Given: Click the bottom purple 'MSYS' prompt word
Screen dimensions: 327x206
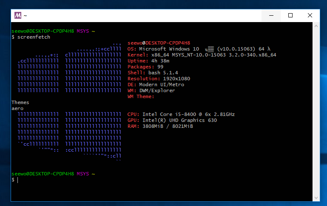Looking at the screenshot, I should click(83, 174).
